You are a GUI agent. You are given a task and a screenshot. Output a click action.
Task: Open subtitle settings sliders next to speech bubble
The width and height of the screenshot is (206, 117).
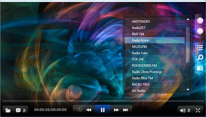[24, 110]
